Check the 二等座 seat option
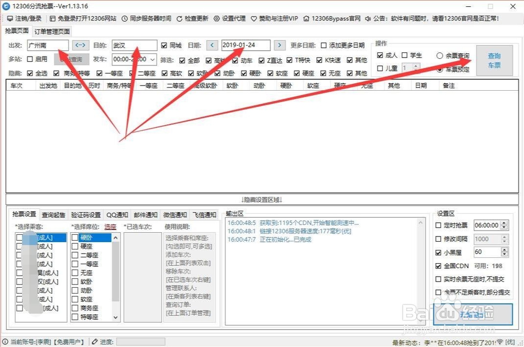 tap(75, 255)
